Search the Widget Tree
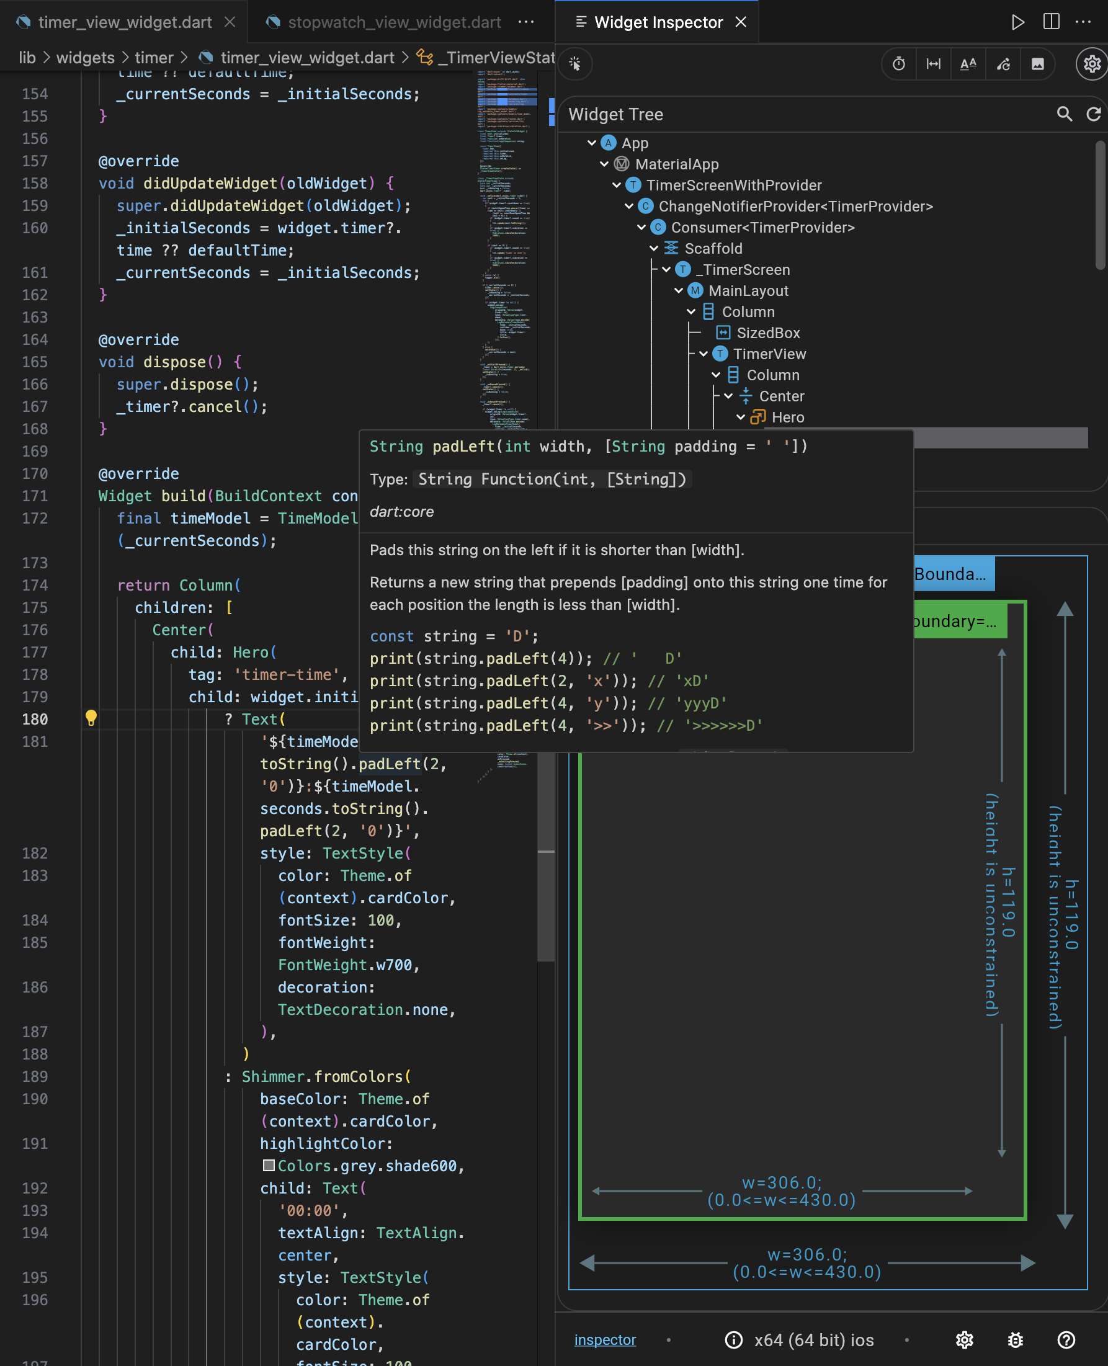Viewport: 1108px width, 1366px height. [x=1064, y=114]
